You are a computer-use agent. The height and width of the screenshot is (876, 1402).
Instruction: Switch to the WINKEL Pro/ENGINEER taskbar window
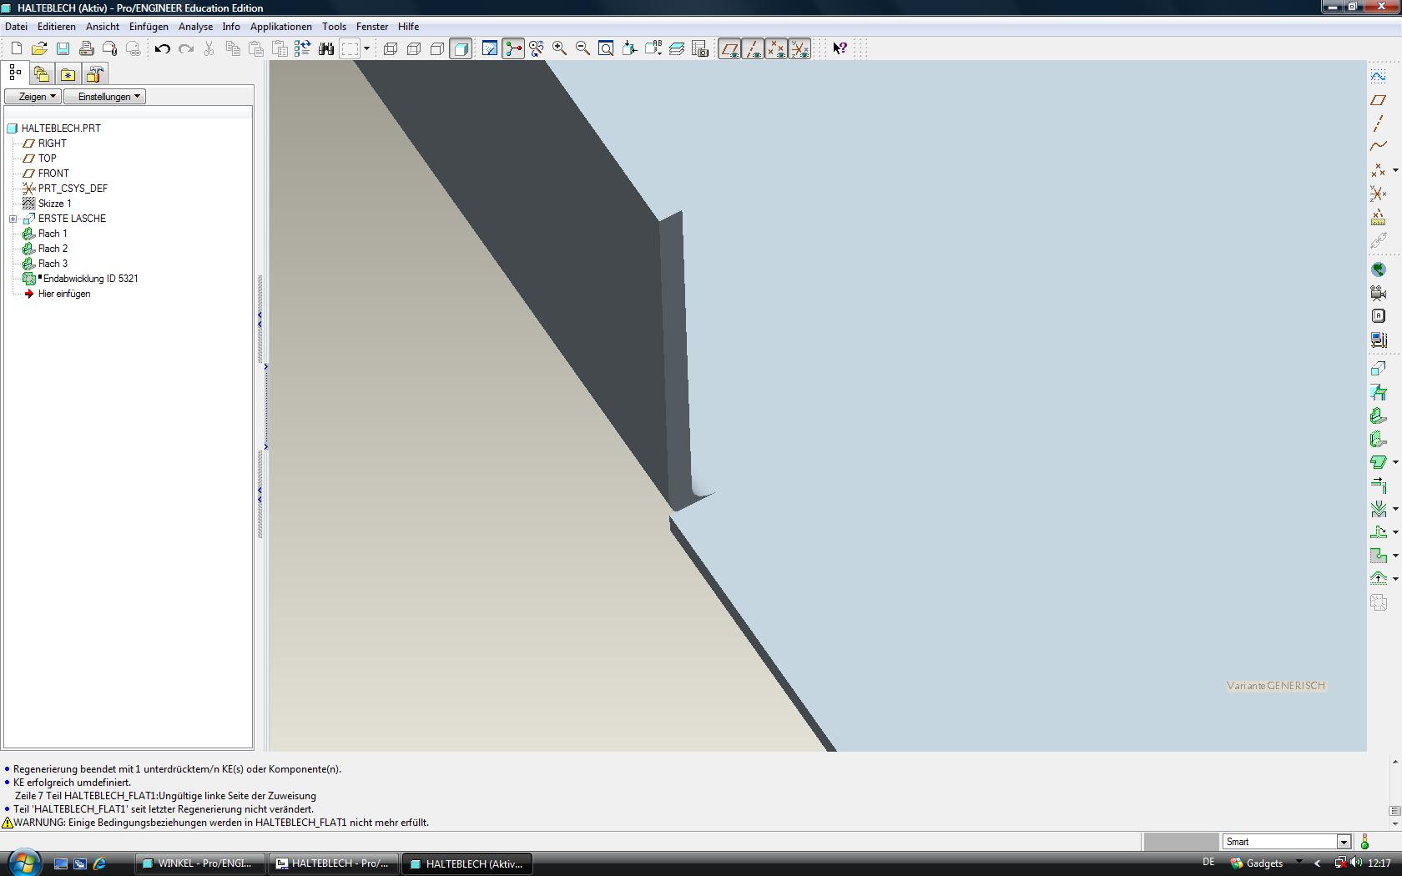199,863
